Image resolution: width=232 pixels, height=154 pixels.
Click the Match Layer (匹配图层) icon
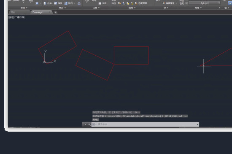click(x=136, y=3)
